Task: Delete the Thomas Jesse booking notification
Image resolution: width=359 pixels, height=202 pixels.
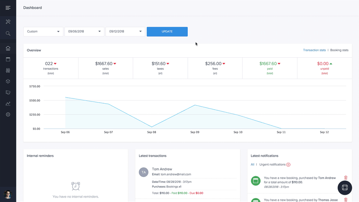Action: (346, 200)
